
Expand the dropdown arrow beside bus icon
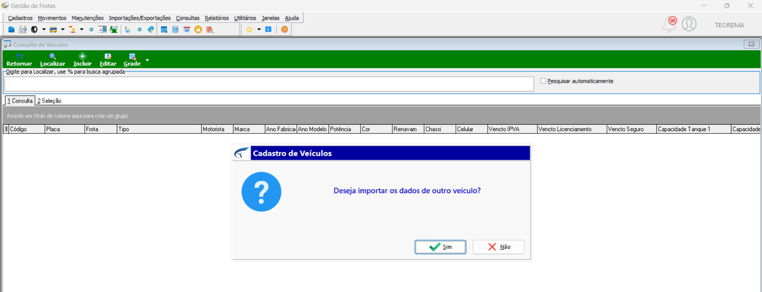[63, 29]
